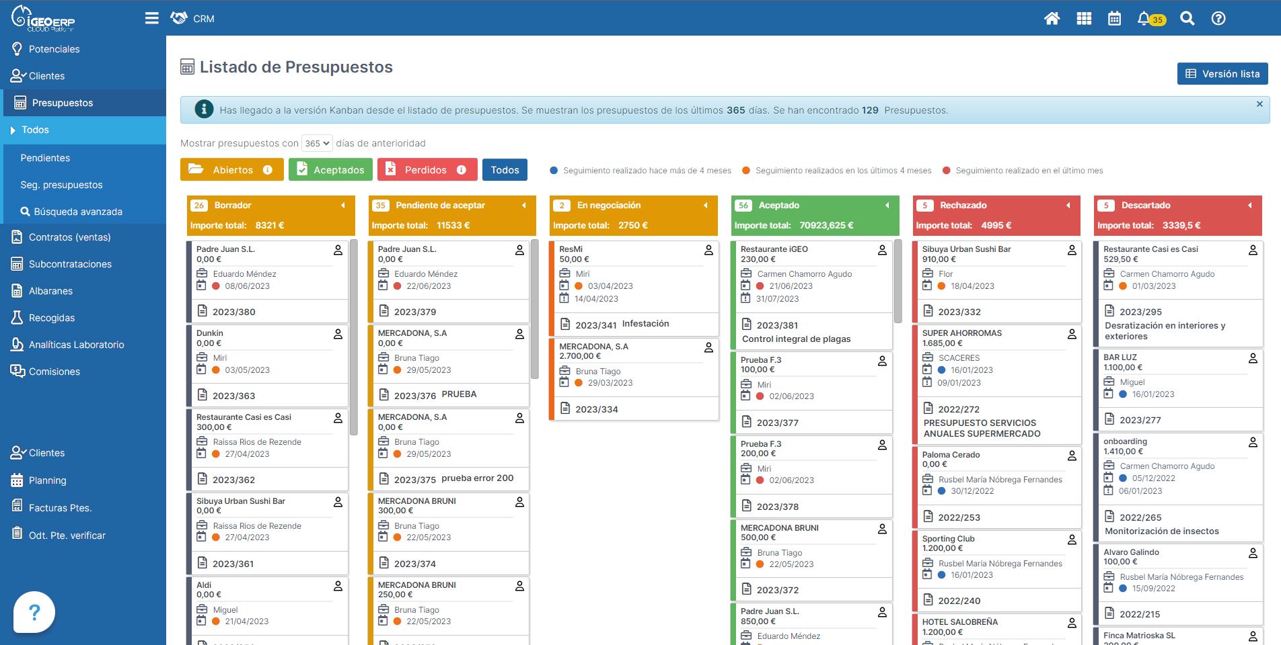Open document icon for 2023/377
Image resolution: width=1281 pixels, height=645 pixels.
746,421
